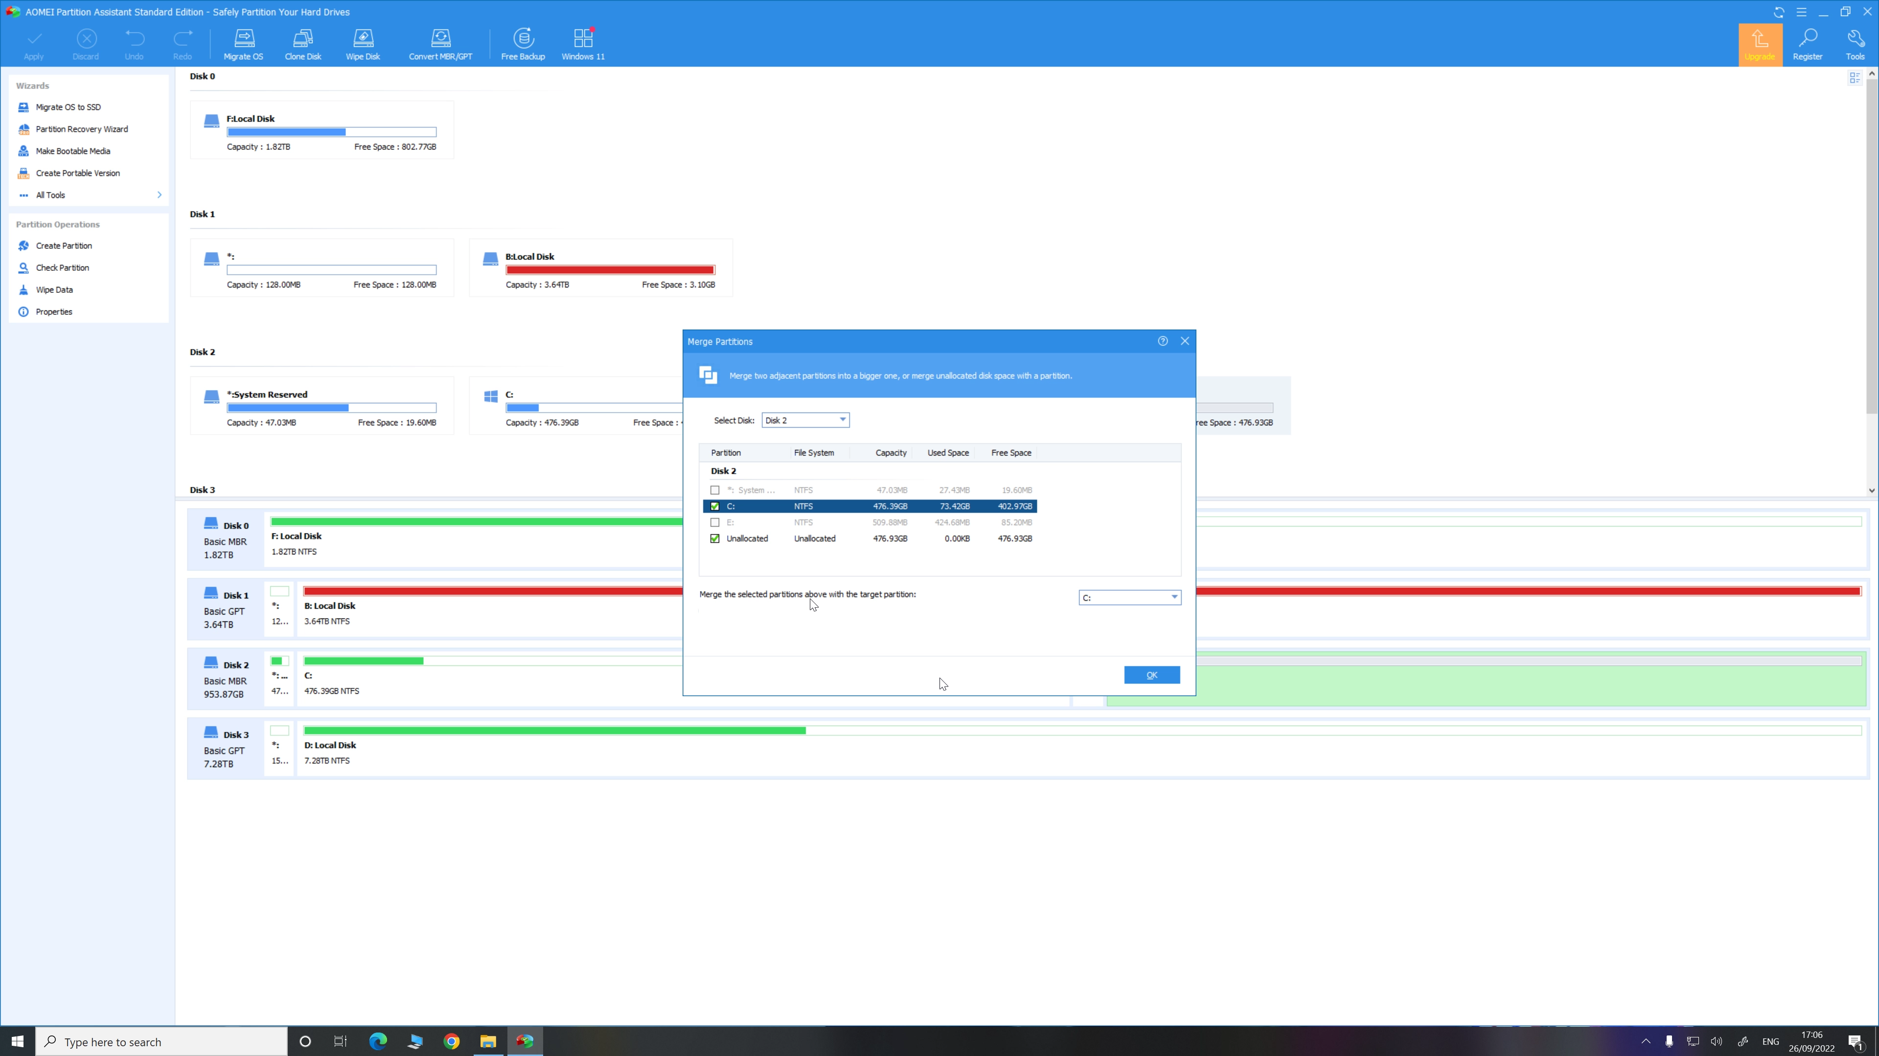Select the Wipe Disk toolbar icon
The image size is (1879, 1056).
pyautogui.click(x=363, y=44)
